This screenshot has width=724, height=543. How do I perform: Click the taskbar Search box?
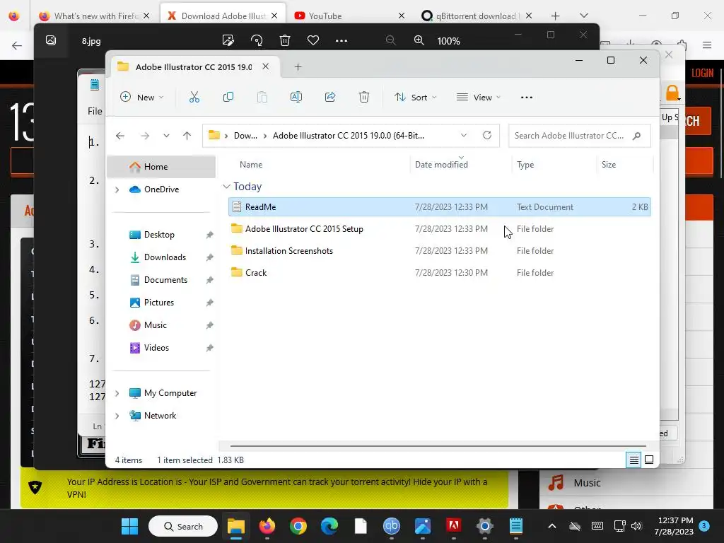tap(183, 526)
